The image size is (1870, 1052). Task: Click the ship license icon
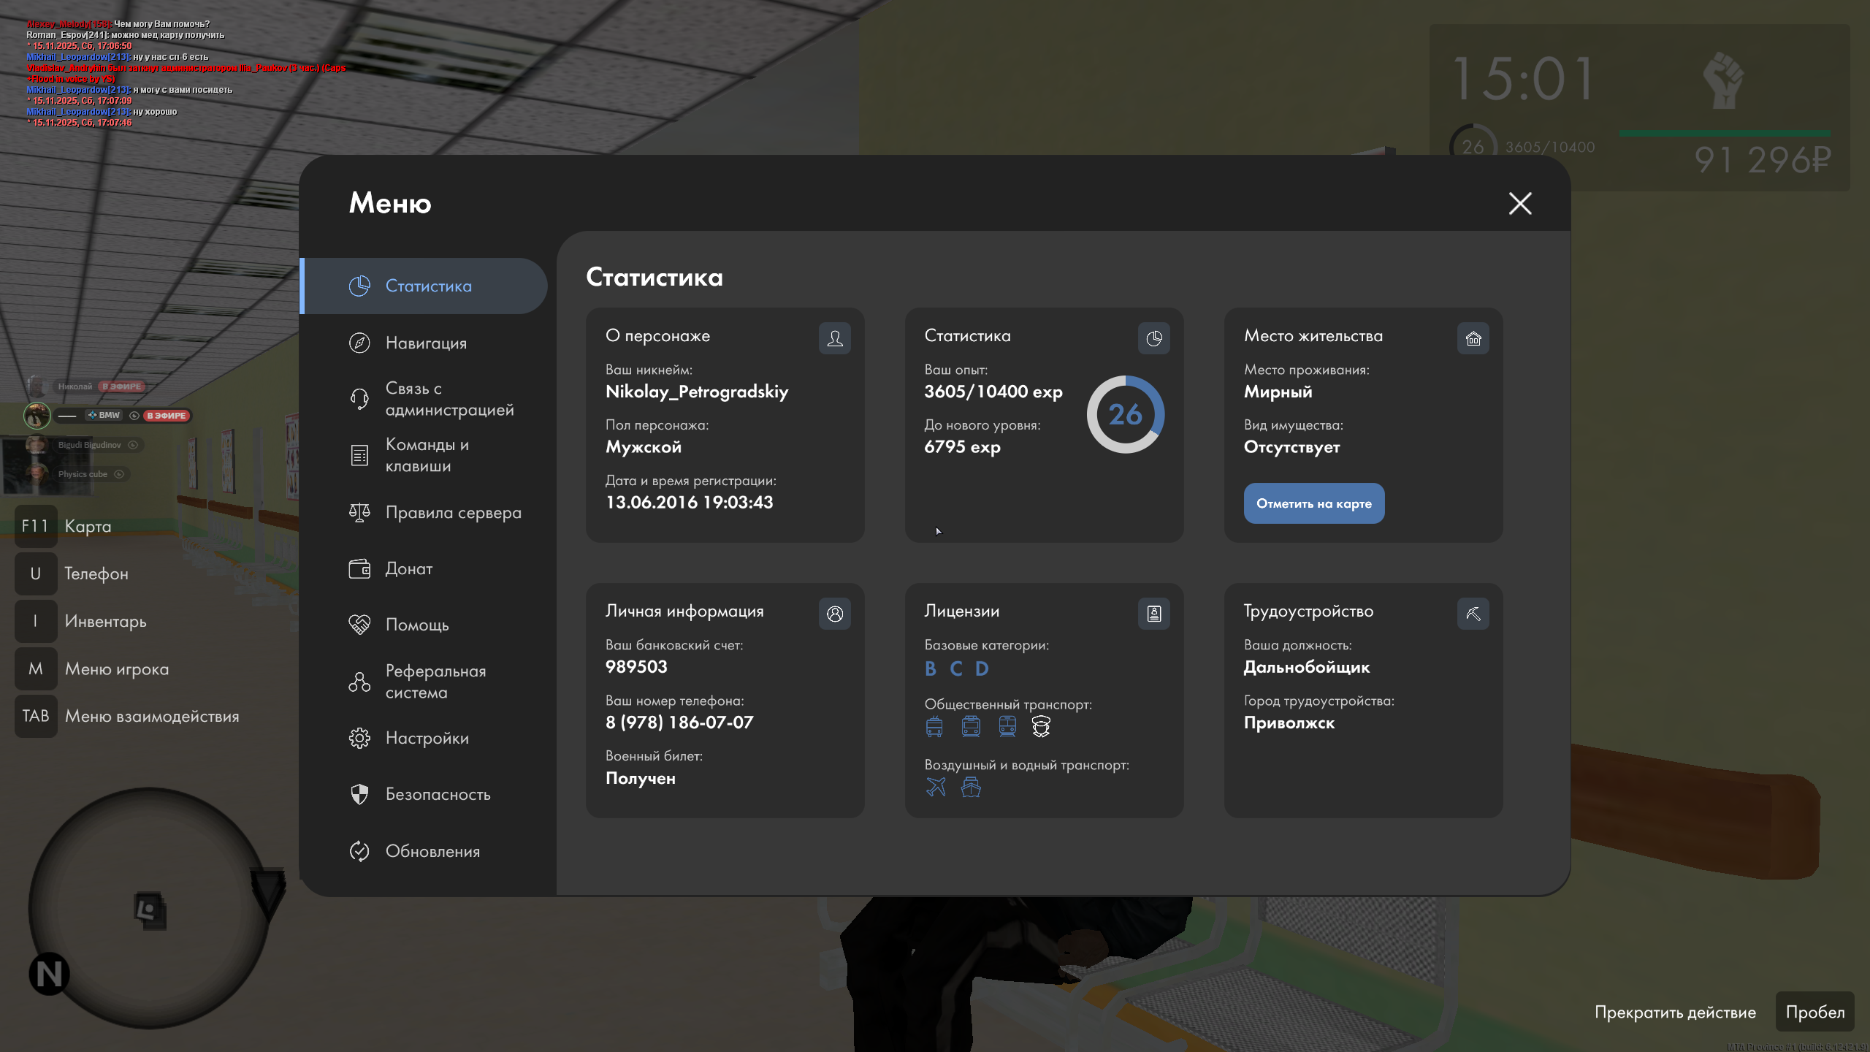[971, 787]
